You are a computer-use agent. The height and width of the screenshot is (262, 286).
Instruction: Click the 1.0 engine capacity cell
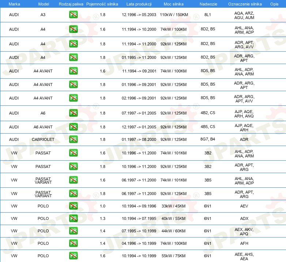pos(102,206)
